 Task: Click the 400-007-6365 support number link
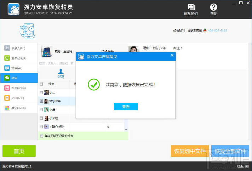pyautogui.click(x=218, y=31)
